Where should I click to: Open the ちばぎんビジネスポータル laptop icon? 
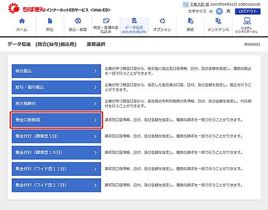(247, 21)
